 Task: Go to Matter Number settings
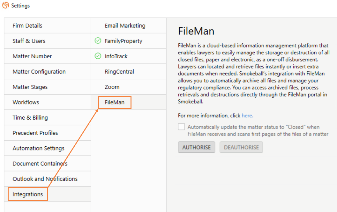click(x=48, y=56)
